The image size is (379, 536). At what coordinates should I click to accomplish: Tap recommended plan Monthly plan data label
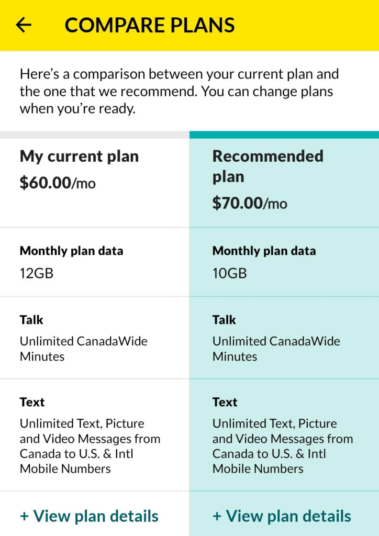[x=264, y=251]
